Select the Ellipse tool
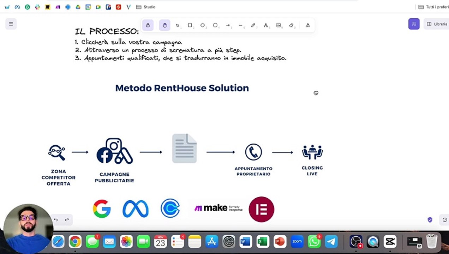Image resolution: width=449 pixels, height=254 pixels. pyautogui.click(x=215, y=25)
